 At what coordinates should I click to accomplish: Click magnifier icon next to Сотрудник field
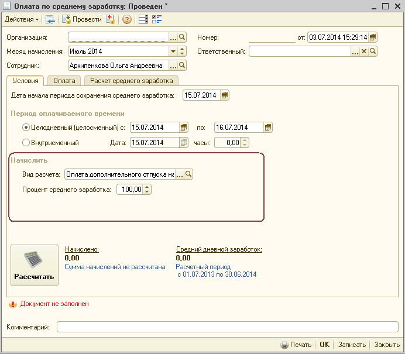[x=181, y=66]
